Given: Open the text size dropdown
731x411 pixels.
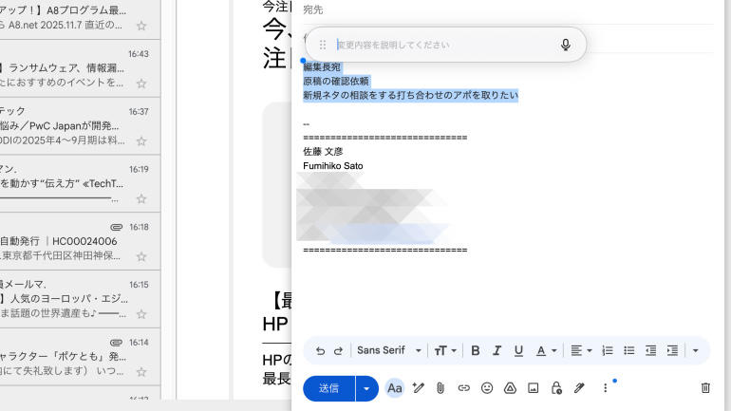Looking at the screenshot, I should (445, 350).
